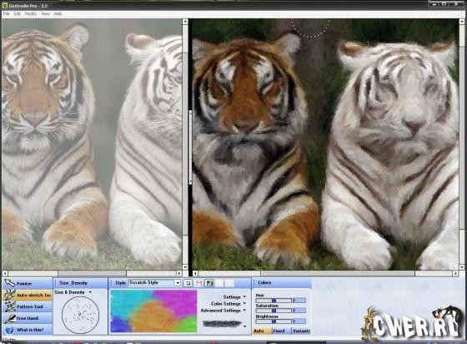Click the canvas horizontal scrollbar thumb

338,273
